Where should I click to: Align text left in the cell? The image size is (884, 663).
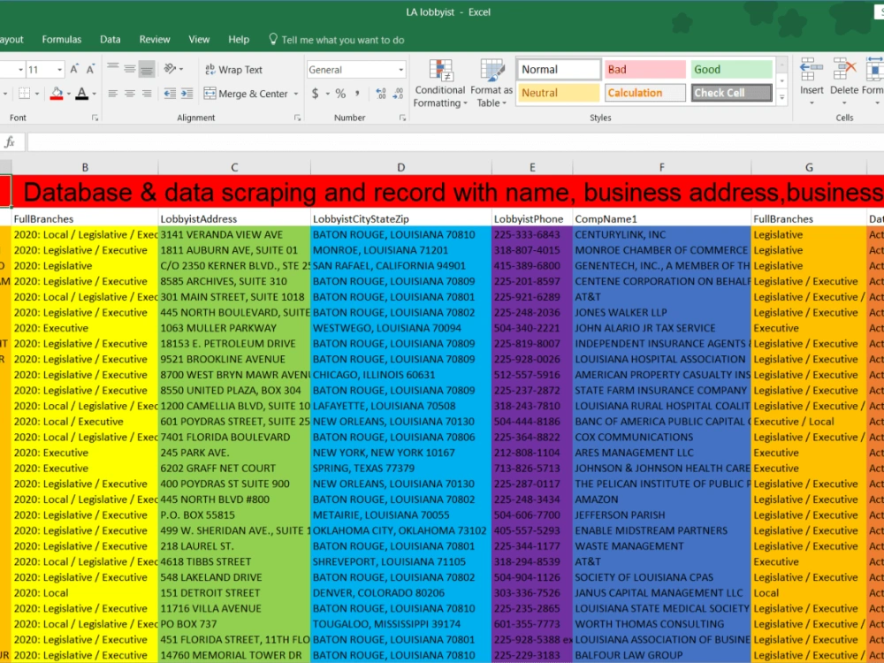pos(113,94)
